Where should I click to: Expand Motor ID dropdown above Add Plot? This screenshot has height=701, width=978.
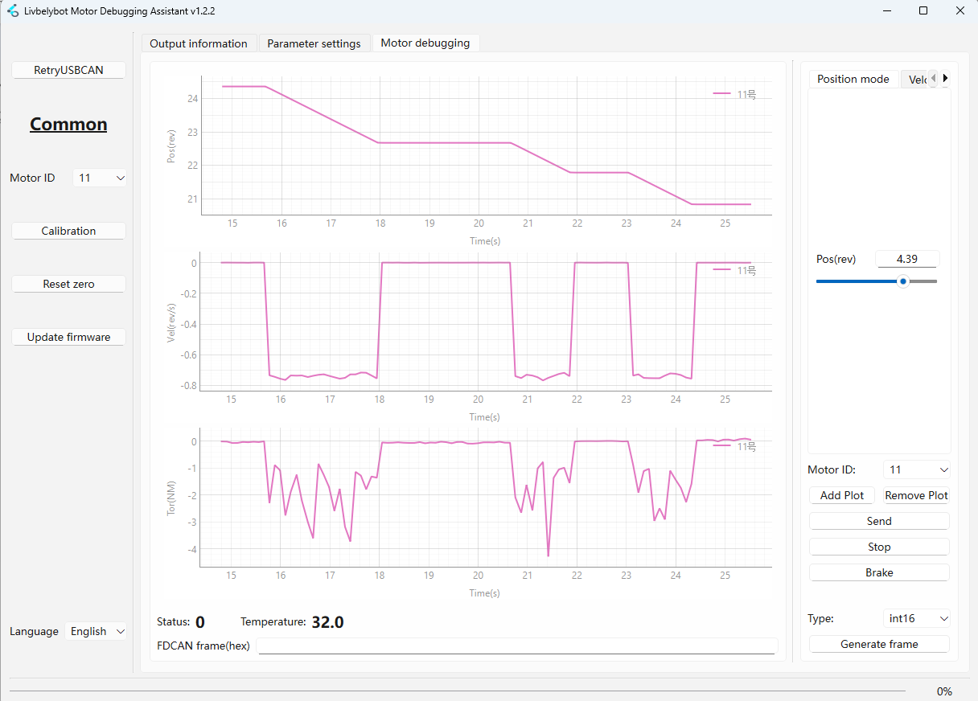tap(916, 469)
